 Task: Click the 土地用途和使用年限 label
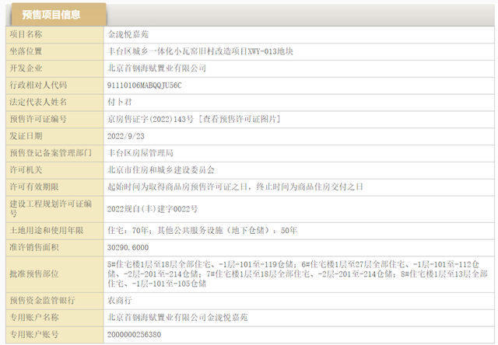pyautogui.click(x=47, y=231)
